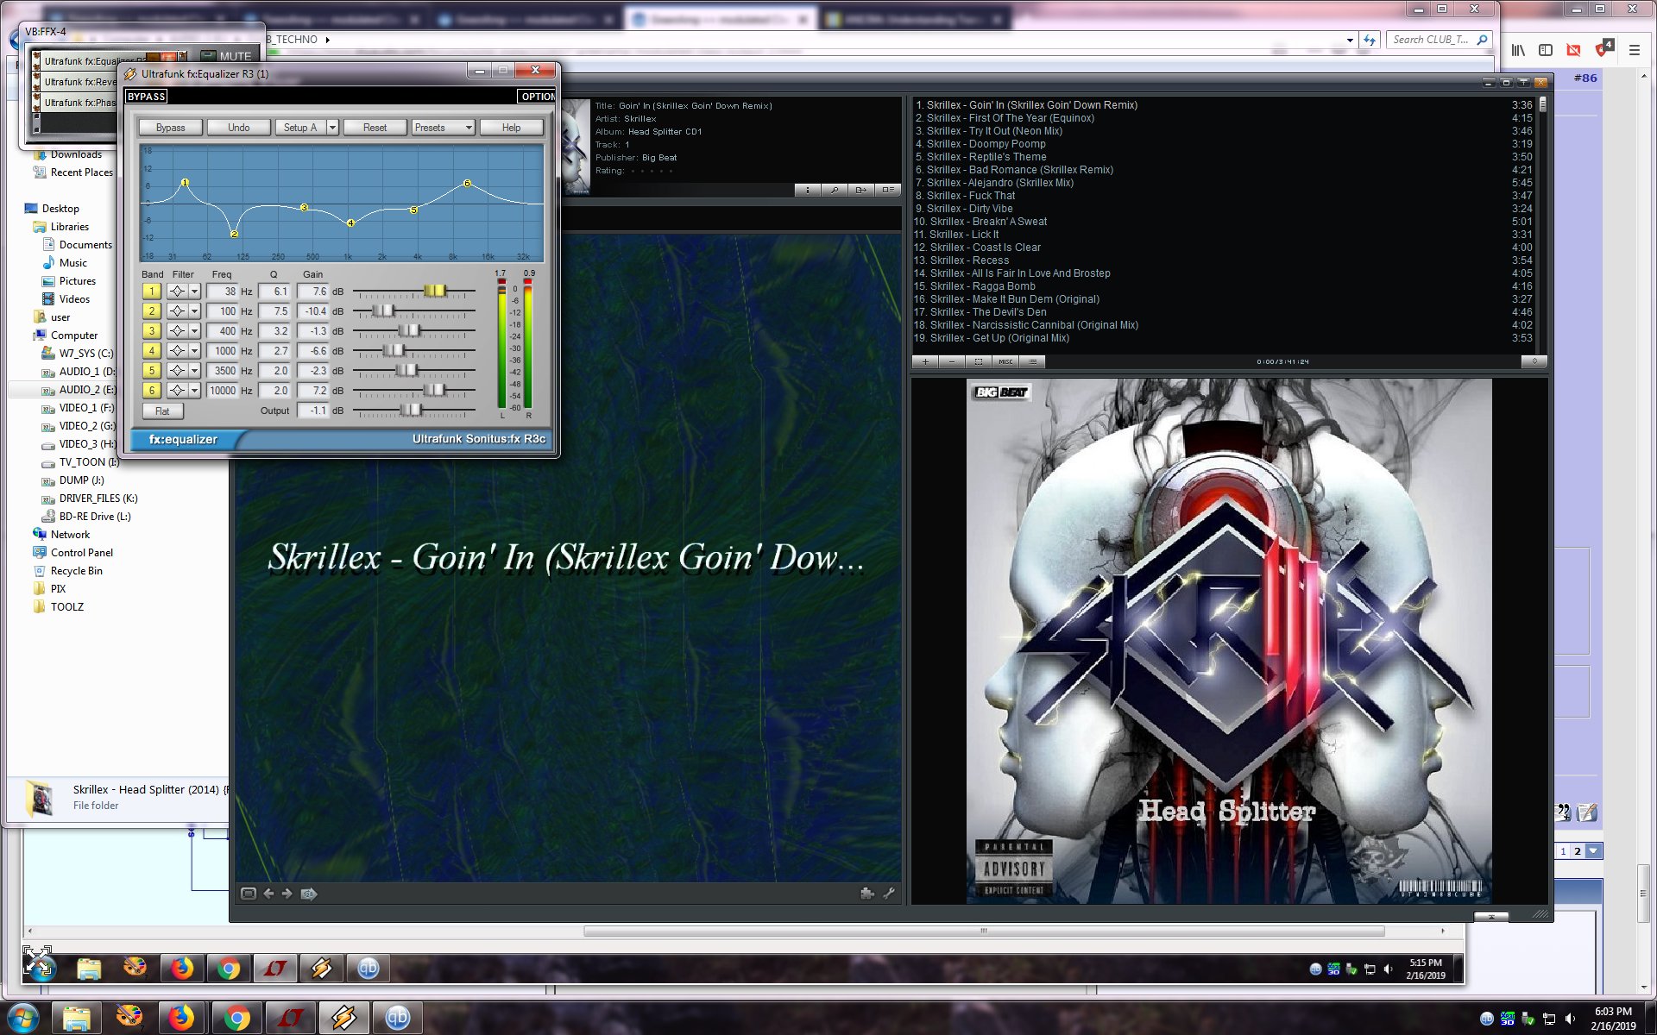This screenshot has height=1035, width=1657.
Task: Toggle equalizer band 5 button
Action: [152, 371]
